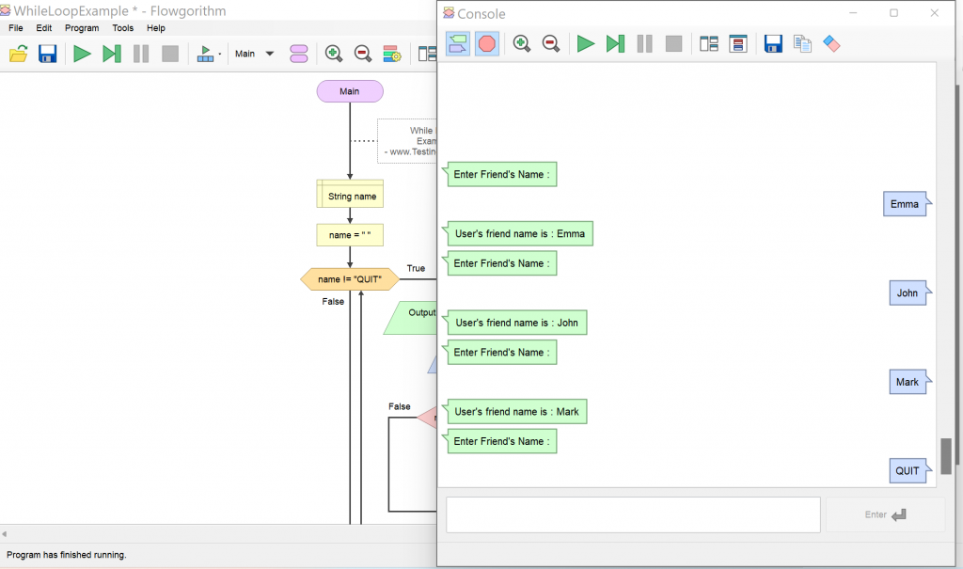Clear the console output
Screen dimensions: 963x569
(x=831, y=43)
